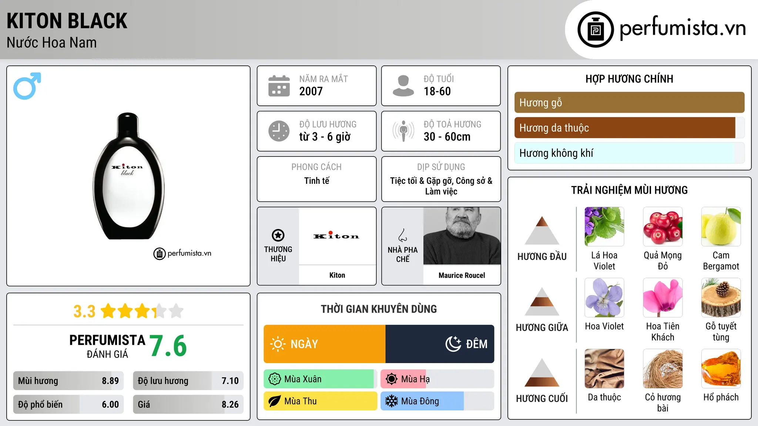Click the style value Tinh tế
The height and width of the screenshot is (426, 758).
pos(316,181)
